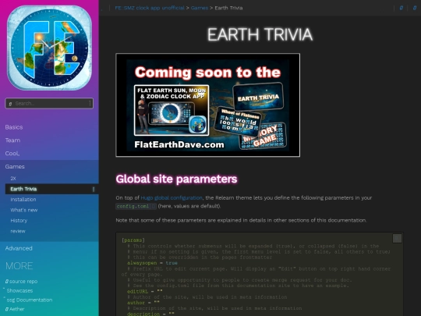
Task: Copy the params code block to clipboard
Action: tap(397, 238)
